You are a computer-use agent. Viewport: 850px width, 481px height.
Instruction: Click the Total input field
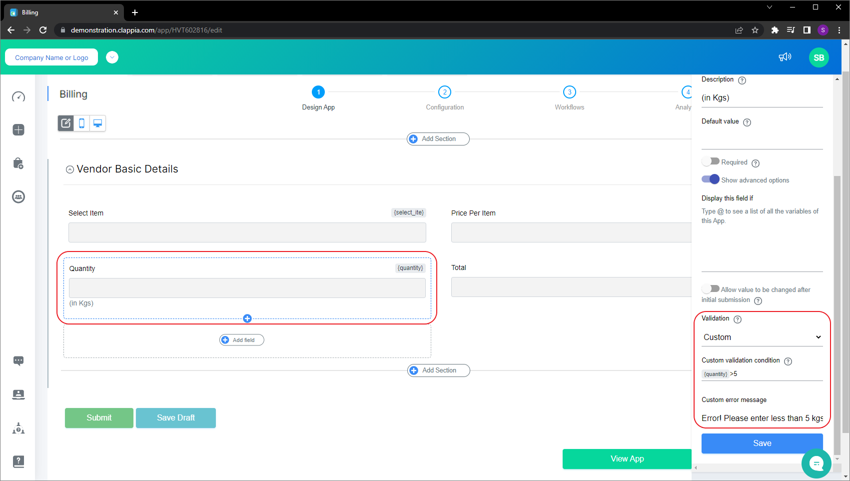(x=571, y=287)
